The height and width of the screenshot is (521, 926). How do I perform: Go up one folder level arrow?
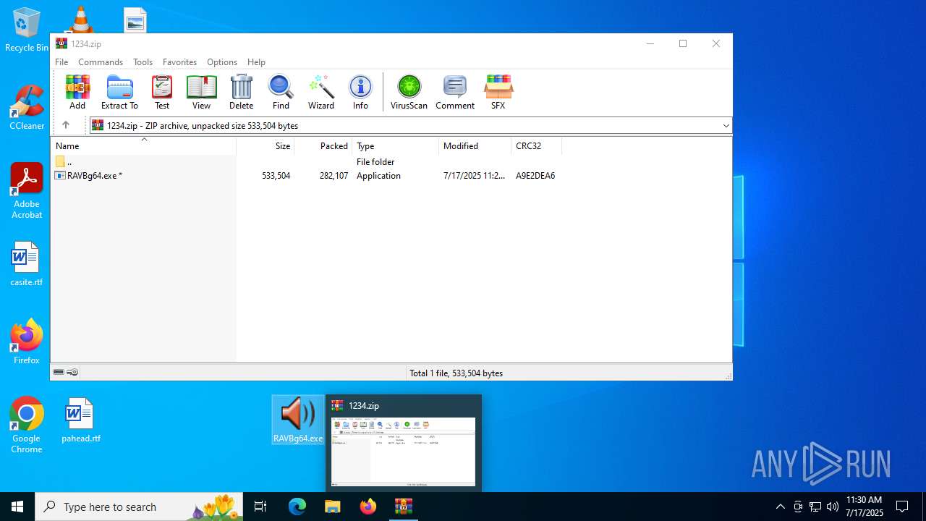coord(66,125)
